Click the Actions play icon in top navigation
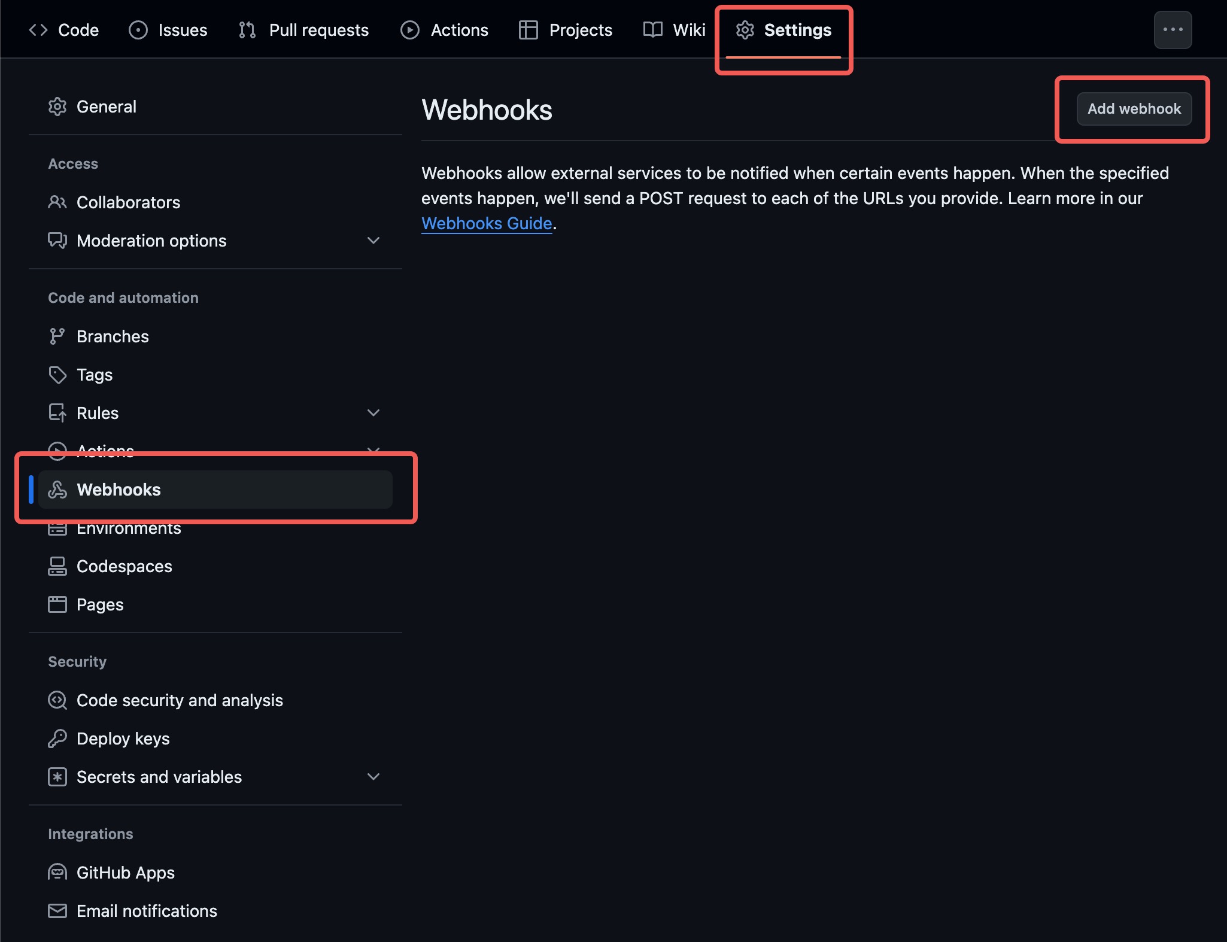This screenshot has width=1227, height=942. pos(410,30)
